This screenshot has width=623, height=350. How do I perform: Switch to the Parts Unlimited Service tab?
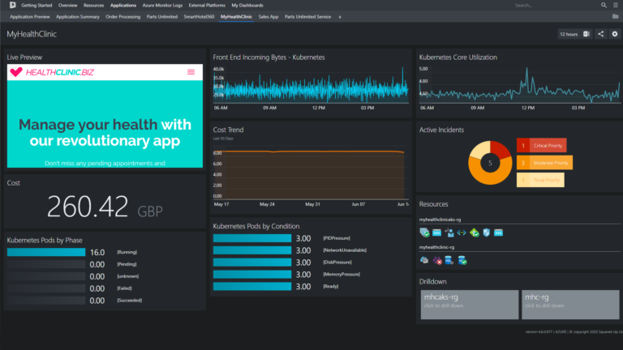point(308,17)
